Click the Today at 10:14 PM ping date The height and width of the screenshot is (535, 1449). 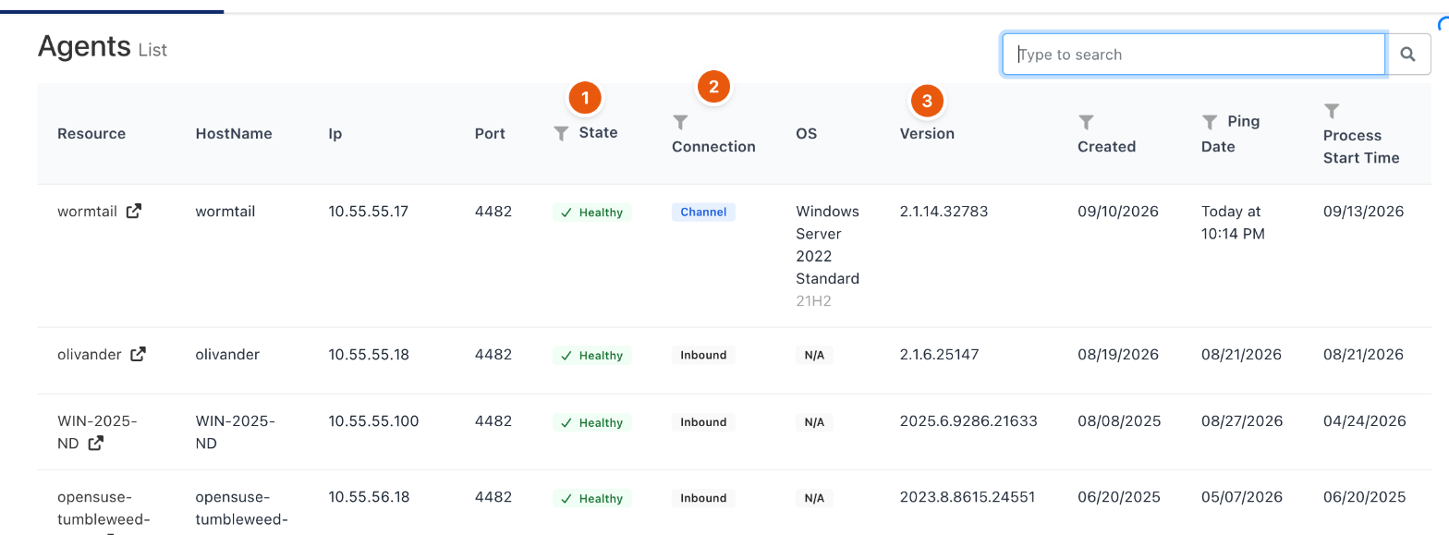point(1233,223)
